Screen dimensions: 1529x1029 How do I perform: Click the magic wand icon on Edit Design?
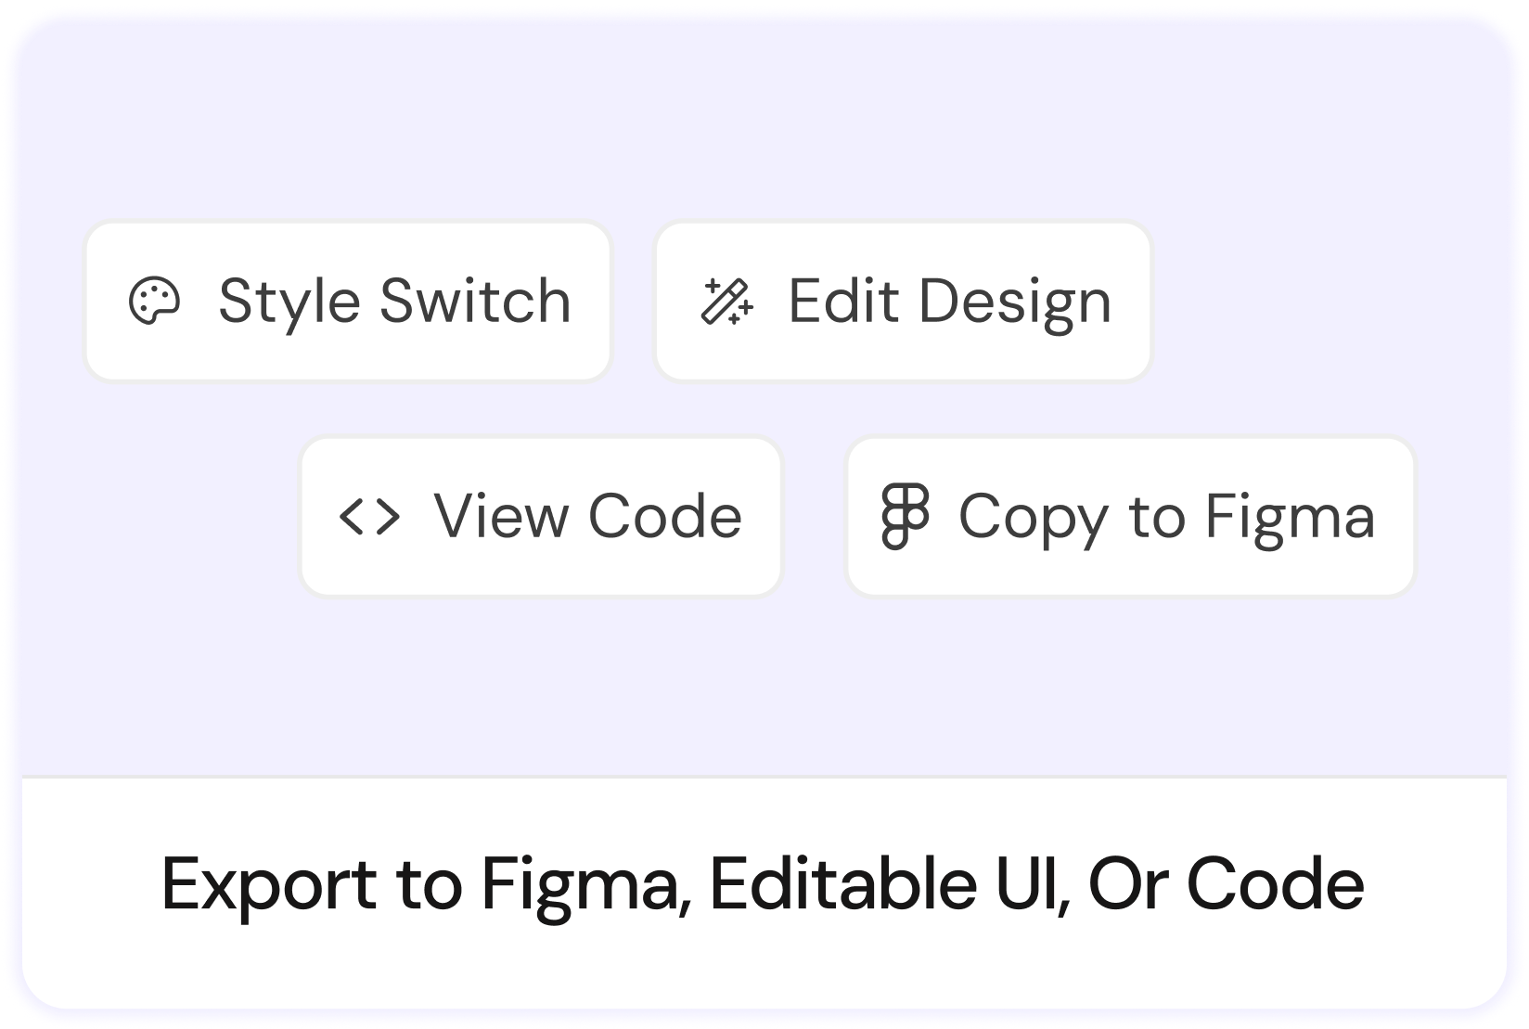pyautogui.click(x=726, y=302)
